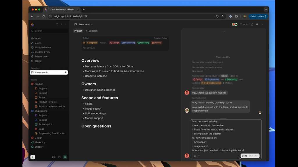Screen dimensions: 298x167
Task: Click the share icon in the header
Action: [252, 24]
